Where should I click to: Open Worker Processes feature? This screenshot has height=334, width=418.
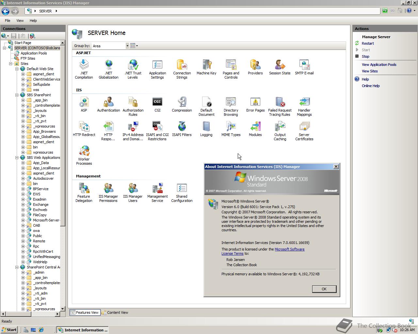(x=84, y=155)
